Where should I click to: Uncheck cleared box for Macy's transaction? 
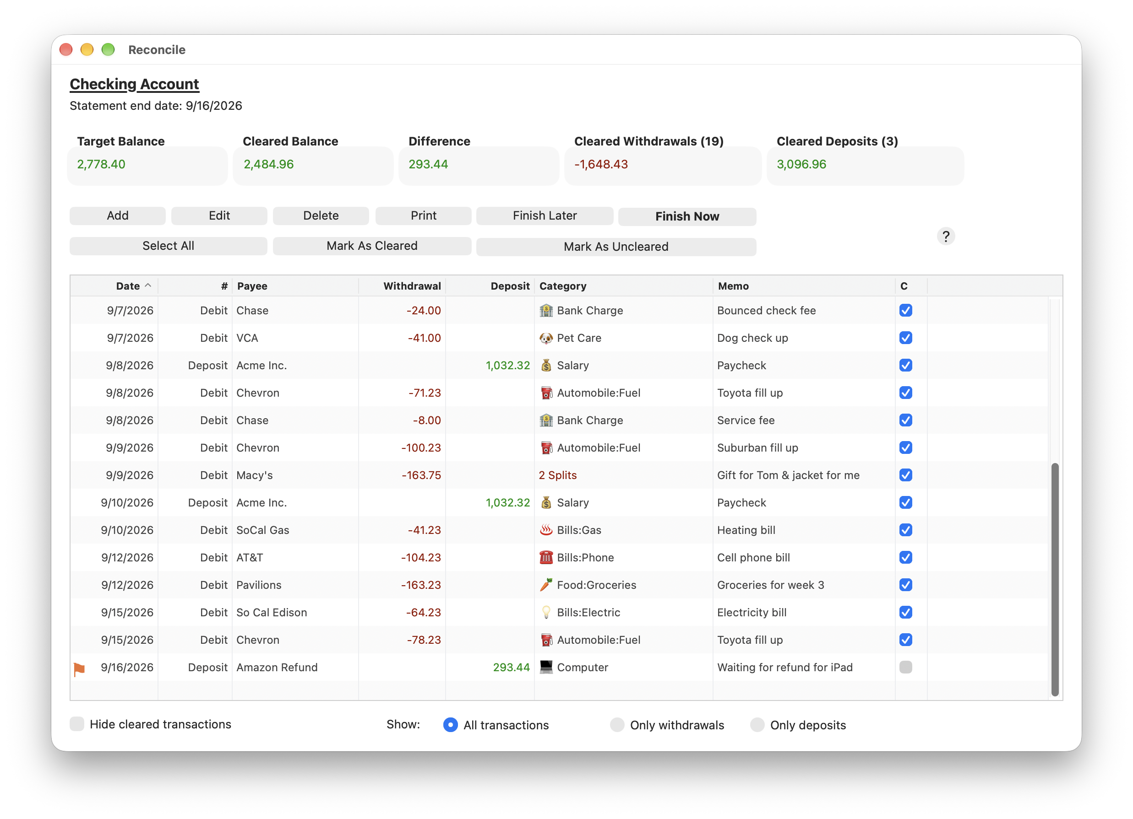coord(905,475)
